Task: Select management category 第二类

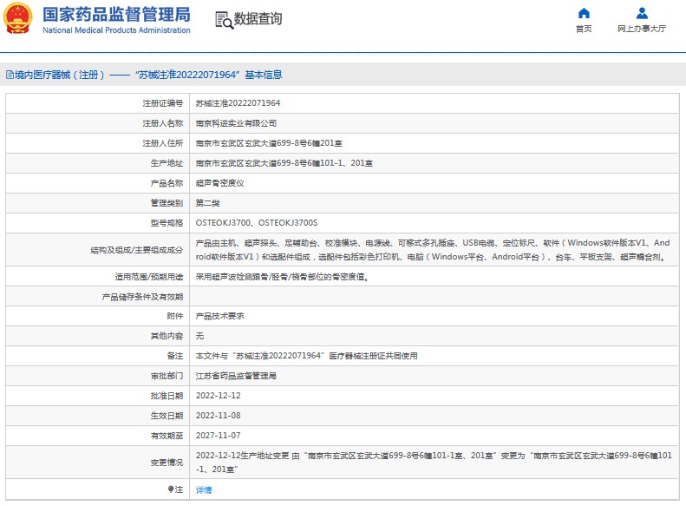Action: (x=207, y=203)
